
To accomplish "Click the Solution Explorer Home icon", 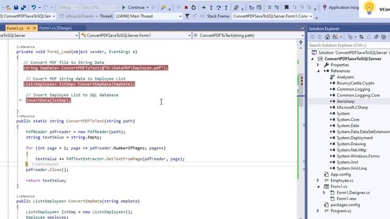I will click(x=327, y=37).
